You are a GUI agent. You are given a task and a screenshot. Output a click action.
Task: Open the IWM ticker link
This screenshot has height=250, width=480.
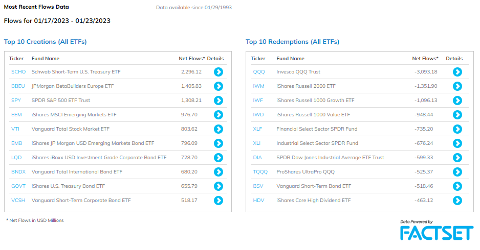point(258,86)
